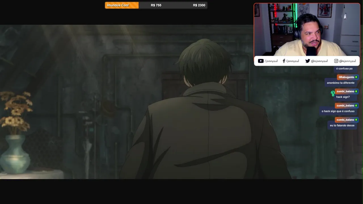This screenshot has width=363, height=204.
Task: Click the Twitter bird icon
Action: (307, 61)
